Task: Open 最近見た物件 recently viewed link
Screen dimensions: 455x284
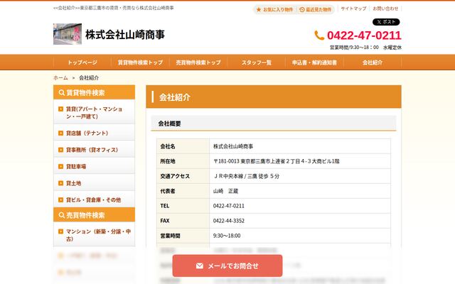Action: tap(315, 9)
